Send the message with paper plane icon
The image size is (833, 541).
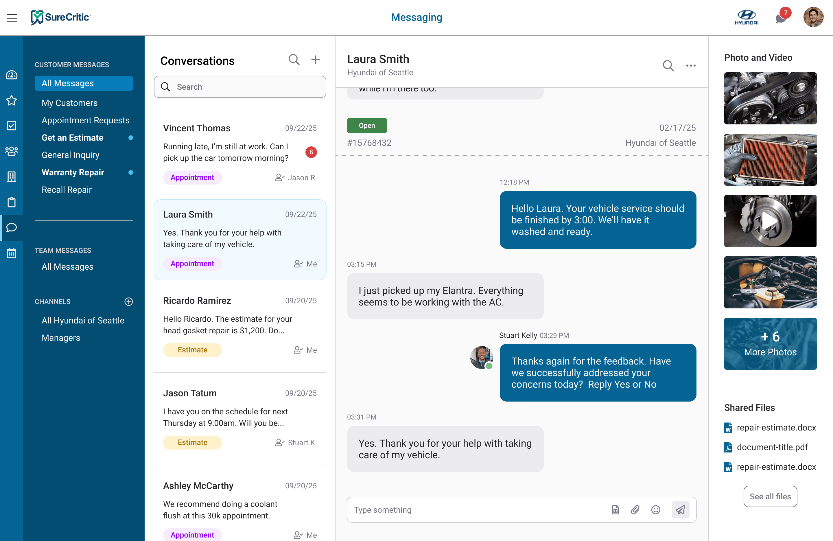coord(680,510)
